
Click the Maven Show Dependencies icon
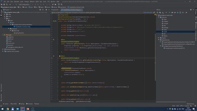point(180,13)
